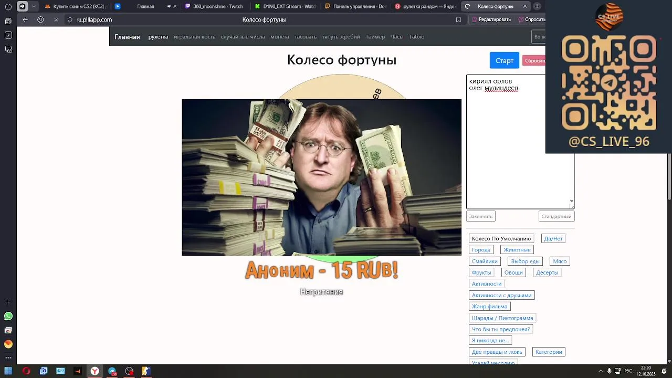Open the network icon in the system tray

pyautogui.click(x=617, y=371)
